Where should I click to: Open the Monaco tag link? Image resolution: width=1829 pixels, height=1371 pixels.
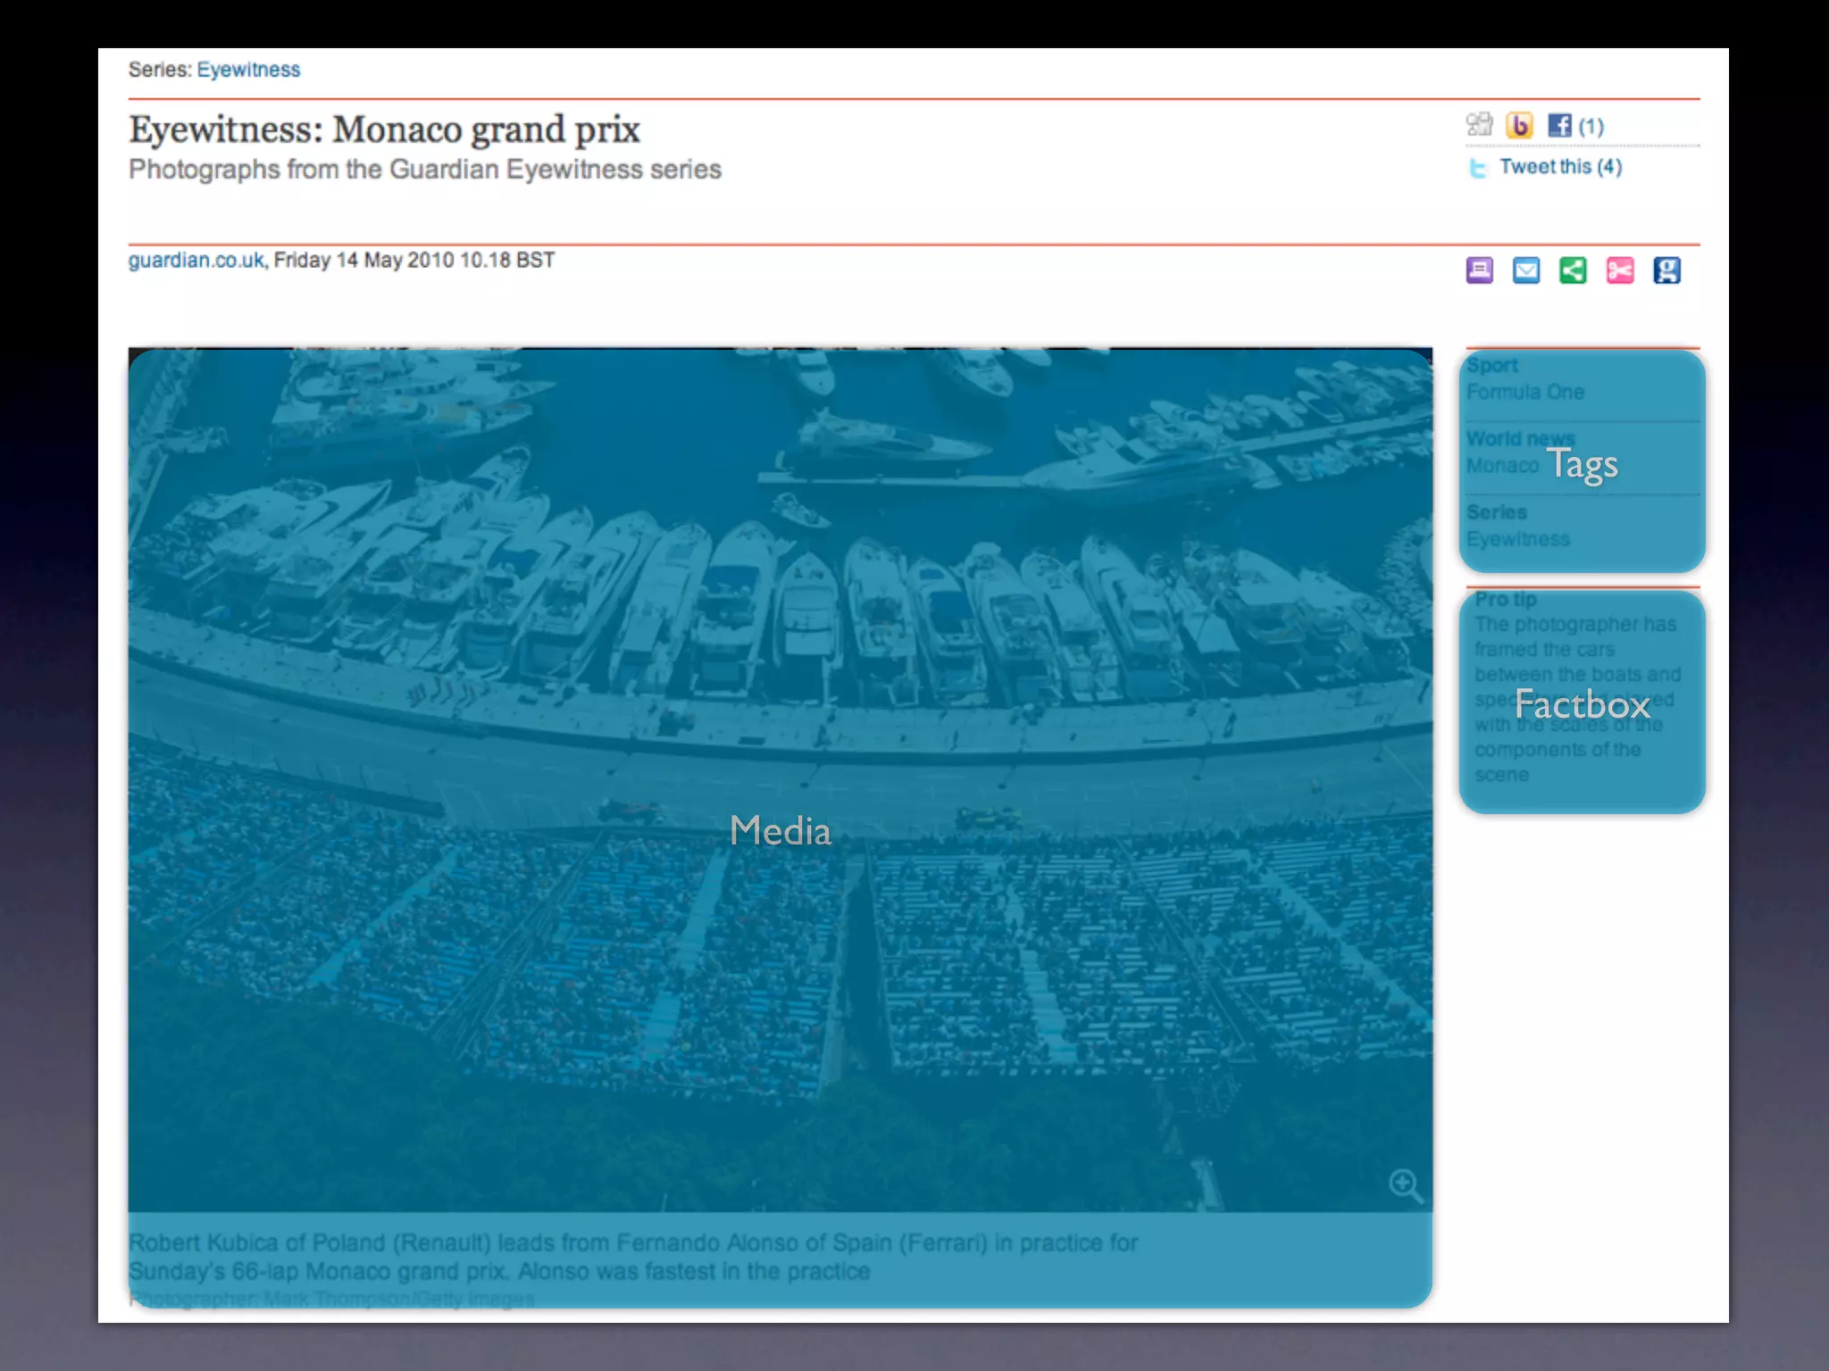(x=1502, y=466)
